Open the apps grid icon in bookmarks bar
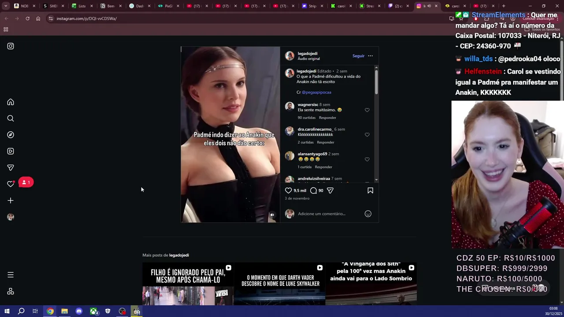Image resolution: width=564 pixels, height=317 pixels. pyautogui.click(x=6, y=29)
